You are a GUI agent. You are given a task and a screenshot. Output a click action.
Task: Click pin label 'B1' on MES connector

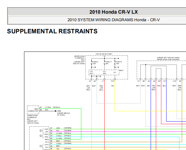pos(41,107)
